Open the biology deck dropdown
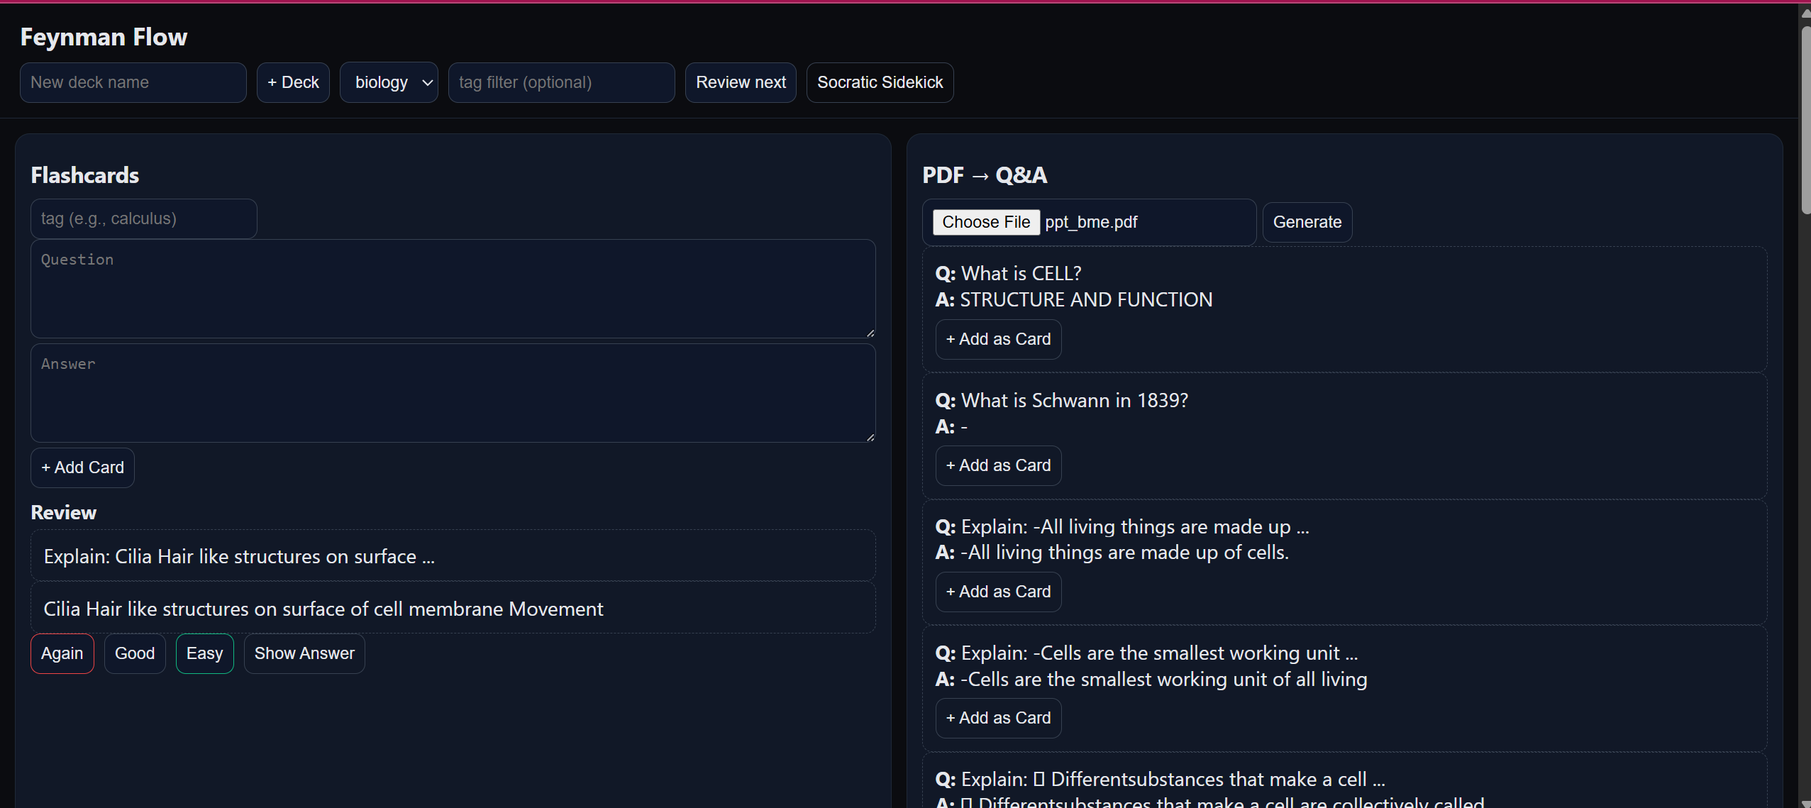The image size is (1811, 808). 389,82
